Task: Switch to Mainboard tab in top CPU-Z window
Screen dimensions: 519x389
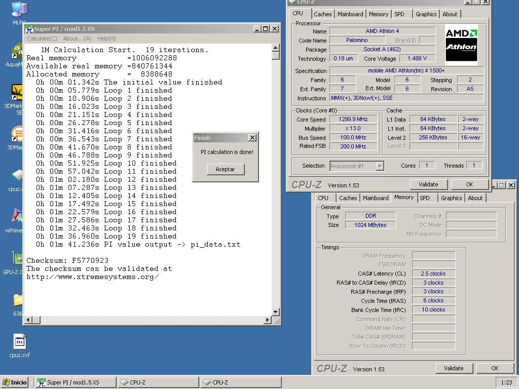Action: pos(350,14)
